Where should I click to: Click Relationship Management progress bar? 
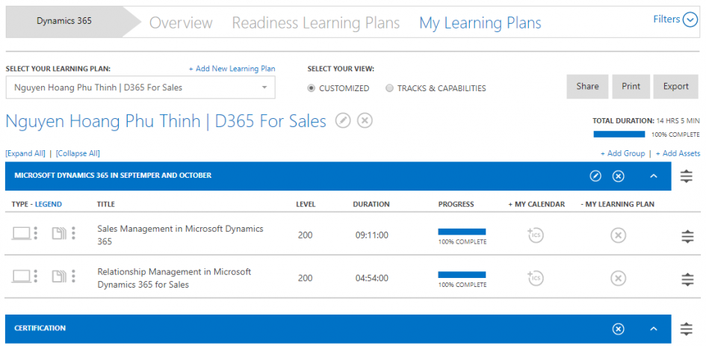click(462, 274)
